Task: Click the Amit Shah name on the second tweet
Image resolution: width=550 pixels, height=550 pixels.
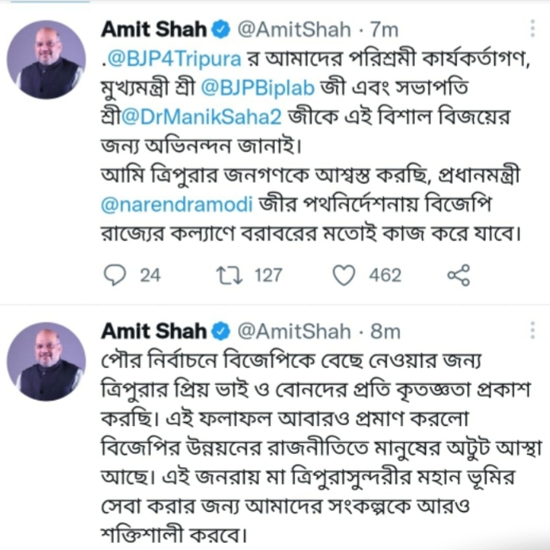Action: (153, 331)
